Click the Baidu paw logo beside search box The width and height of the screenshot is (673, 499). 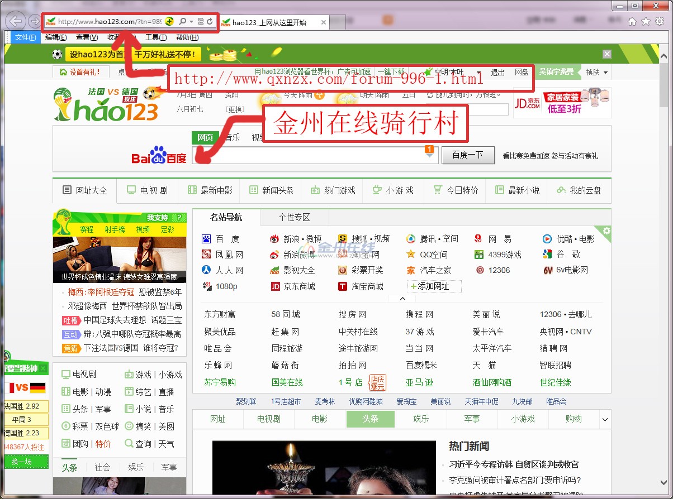[x=159, y=155]
